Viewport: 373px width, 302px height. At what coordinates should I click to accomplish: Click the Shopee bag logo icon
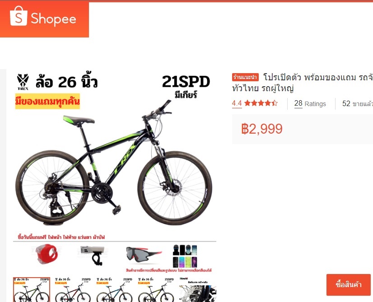click(x=19, y=16)
